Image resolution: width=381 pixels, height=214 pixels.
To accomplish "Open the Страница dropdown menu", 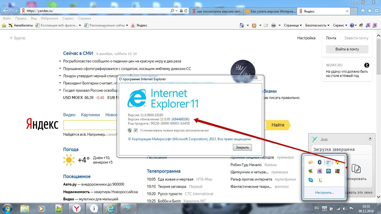I will (x=293, y=25).
